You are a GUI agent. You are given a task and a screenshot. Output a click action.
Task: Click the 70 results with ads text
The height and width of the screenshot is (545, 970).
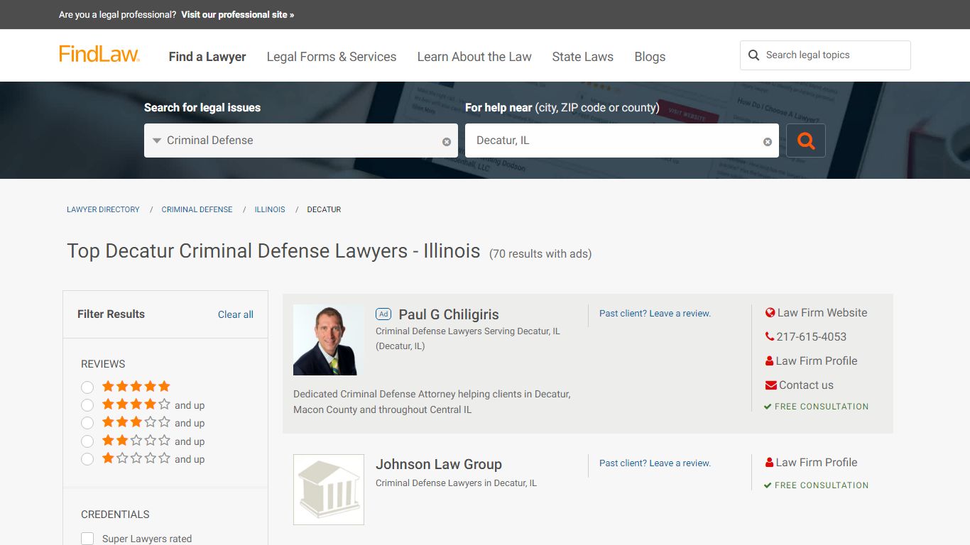pos(540,254)
